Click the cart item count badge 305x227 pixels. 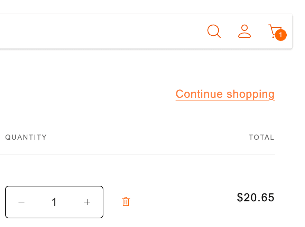tap(281, 35)
